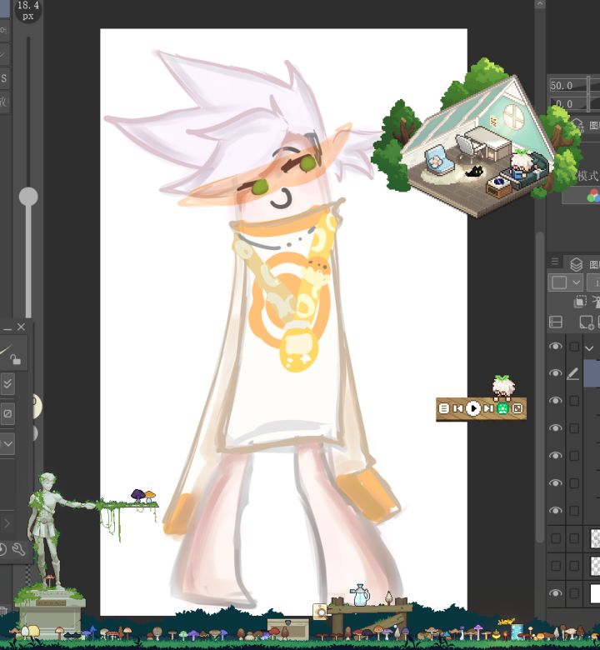Viewport: 600px width, 650px height.
Task: Skip to previous track on the wooden player
Action: pos(457,408)
